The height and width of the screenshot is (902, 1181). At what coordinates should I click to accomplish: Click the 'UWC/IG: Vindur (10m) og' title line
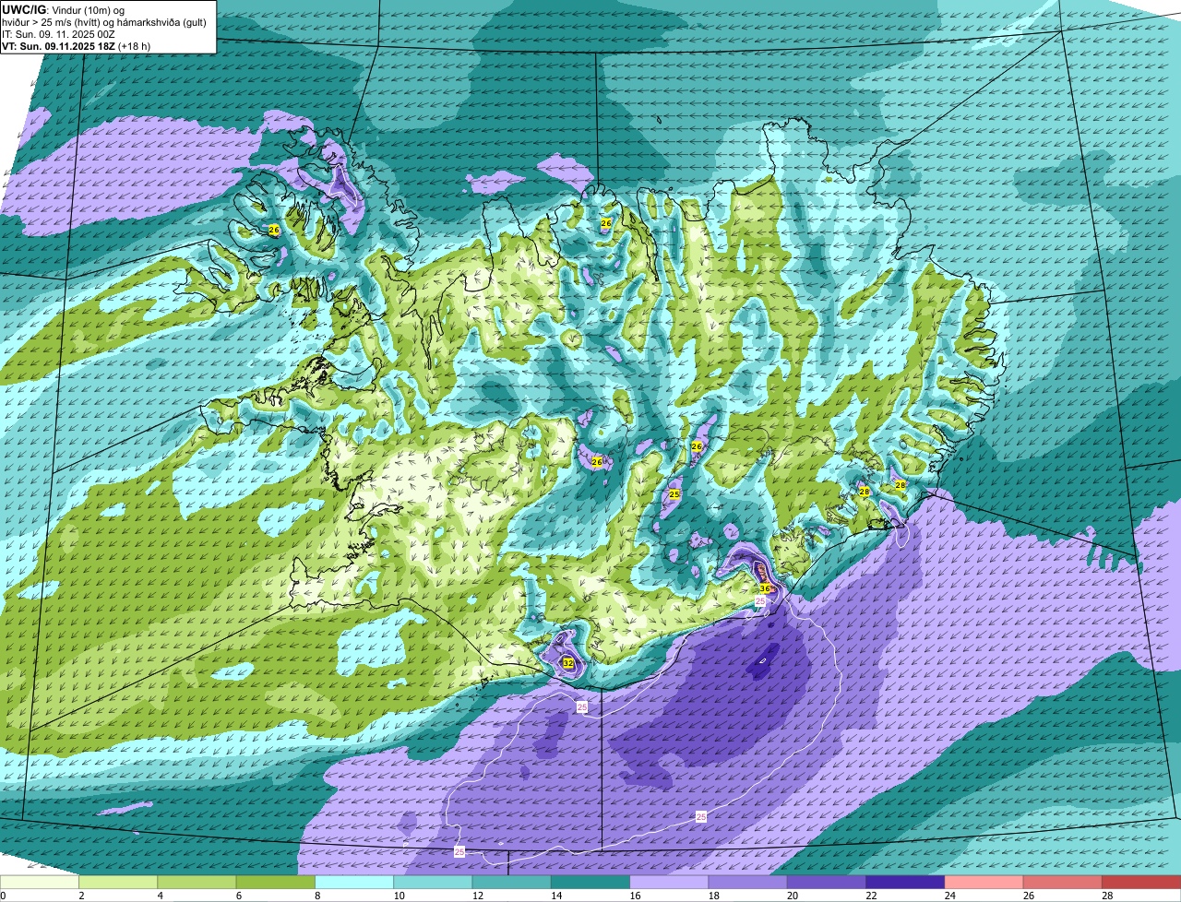click(62, 9)
